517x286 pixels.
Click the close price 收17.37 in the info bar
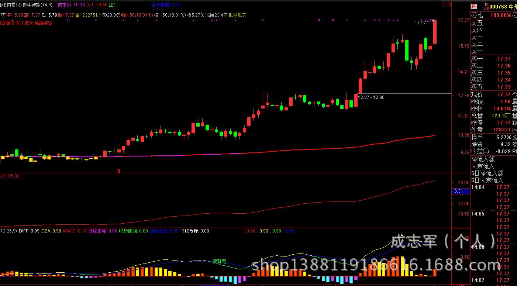click(66, 15)
